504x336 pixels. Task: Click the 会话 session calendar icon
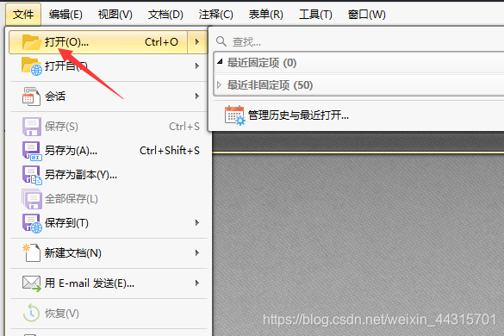31,96
